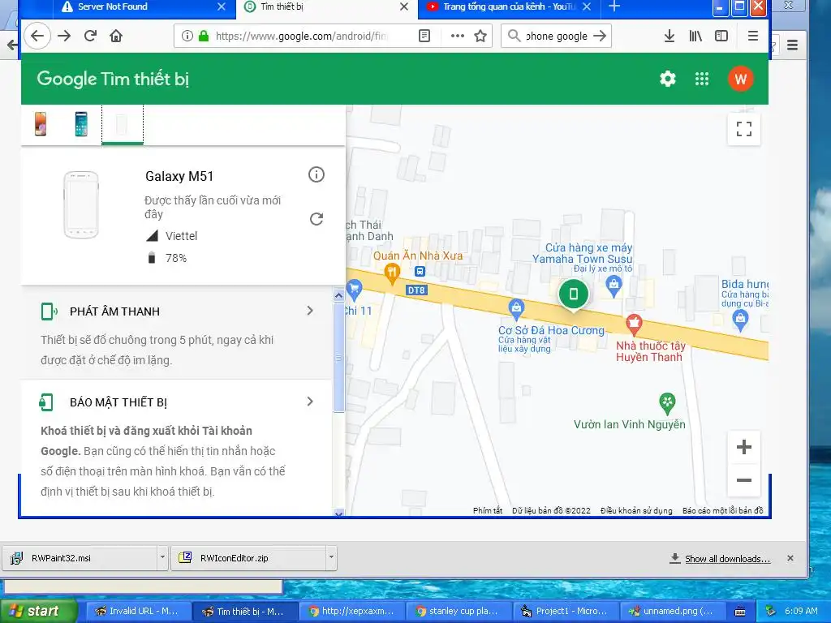The height and width of the screenshot is (623, 831).
Task: Open the RWPaint32.msi downloaded file
Action: [x=80, y=558]
